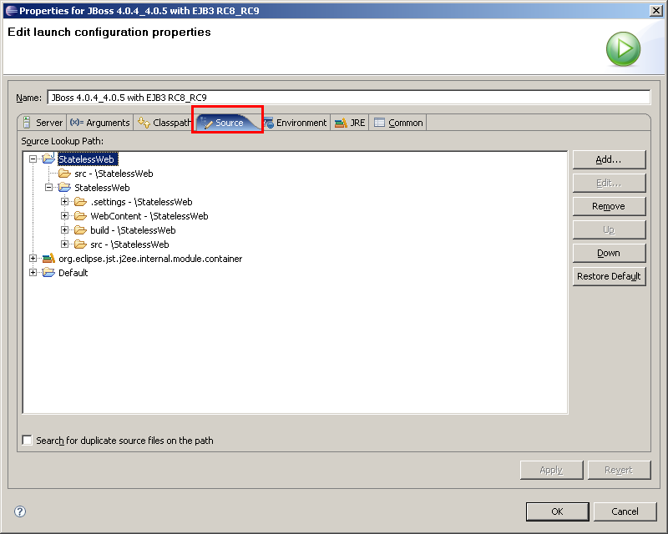668x534 pixels.
Task: Expand the Default node
Action: pyautogui.click(x=33, y=273)
